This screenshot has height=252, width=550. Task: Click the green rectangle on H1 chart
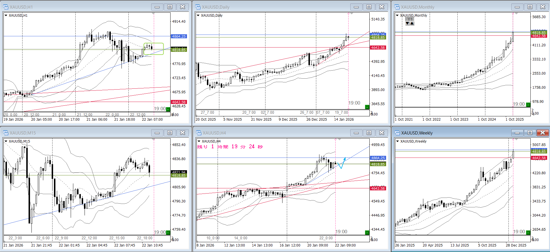pos(154,49)
